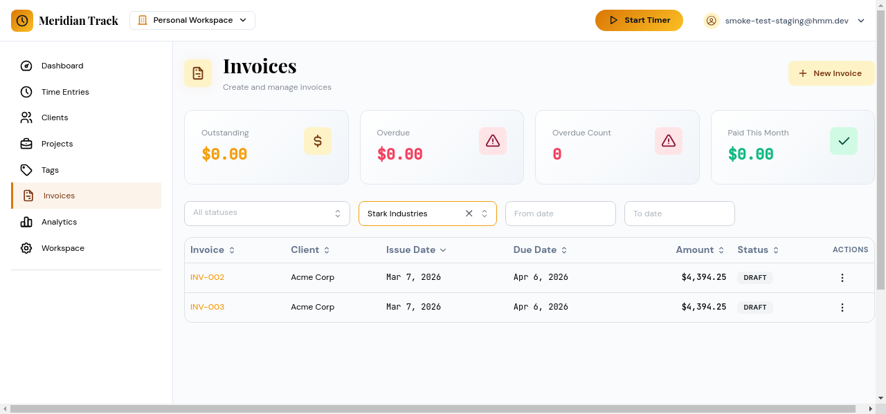The height and width of the screenshot is (414, 886).
Task: Open the actions menu for INV-002
Action: point(842,277)
